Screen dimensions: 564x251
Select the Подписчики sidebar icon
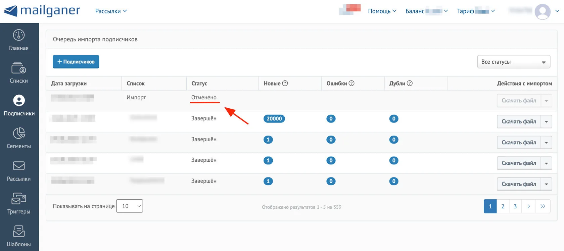point(19,100)
